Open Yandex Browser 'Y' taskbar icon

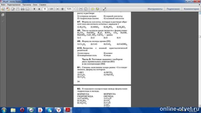click(59, 110)
